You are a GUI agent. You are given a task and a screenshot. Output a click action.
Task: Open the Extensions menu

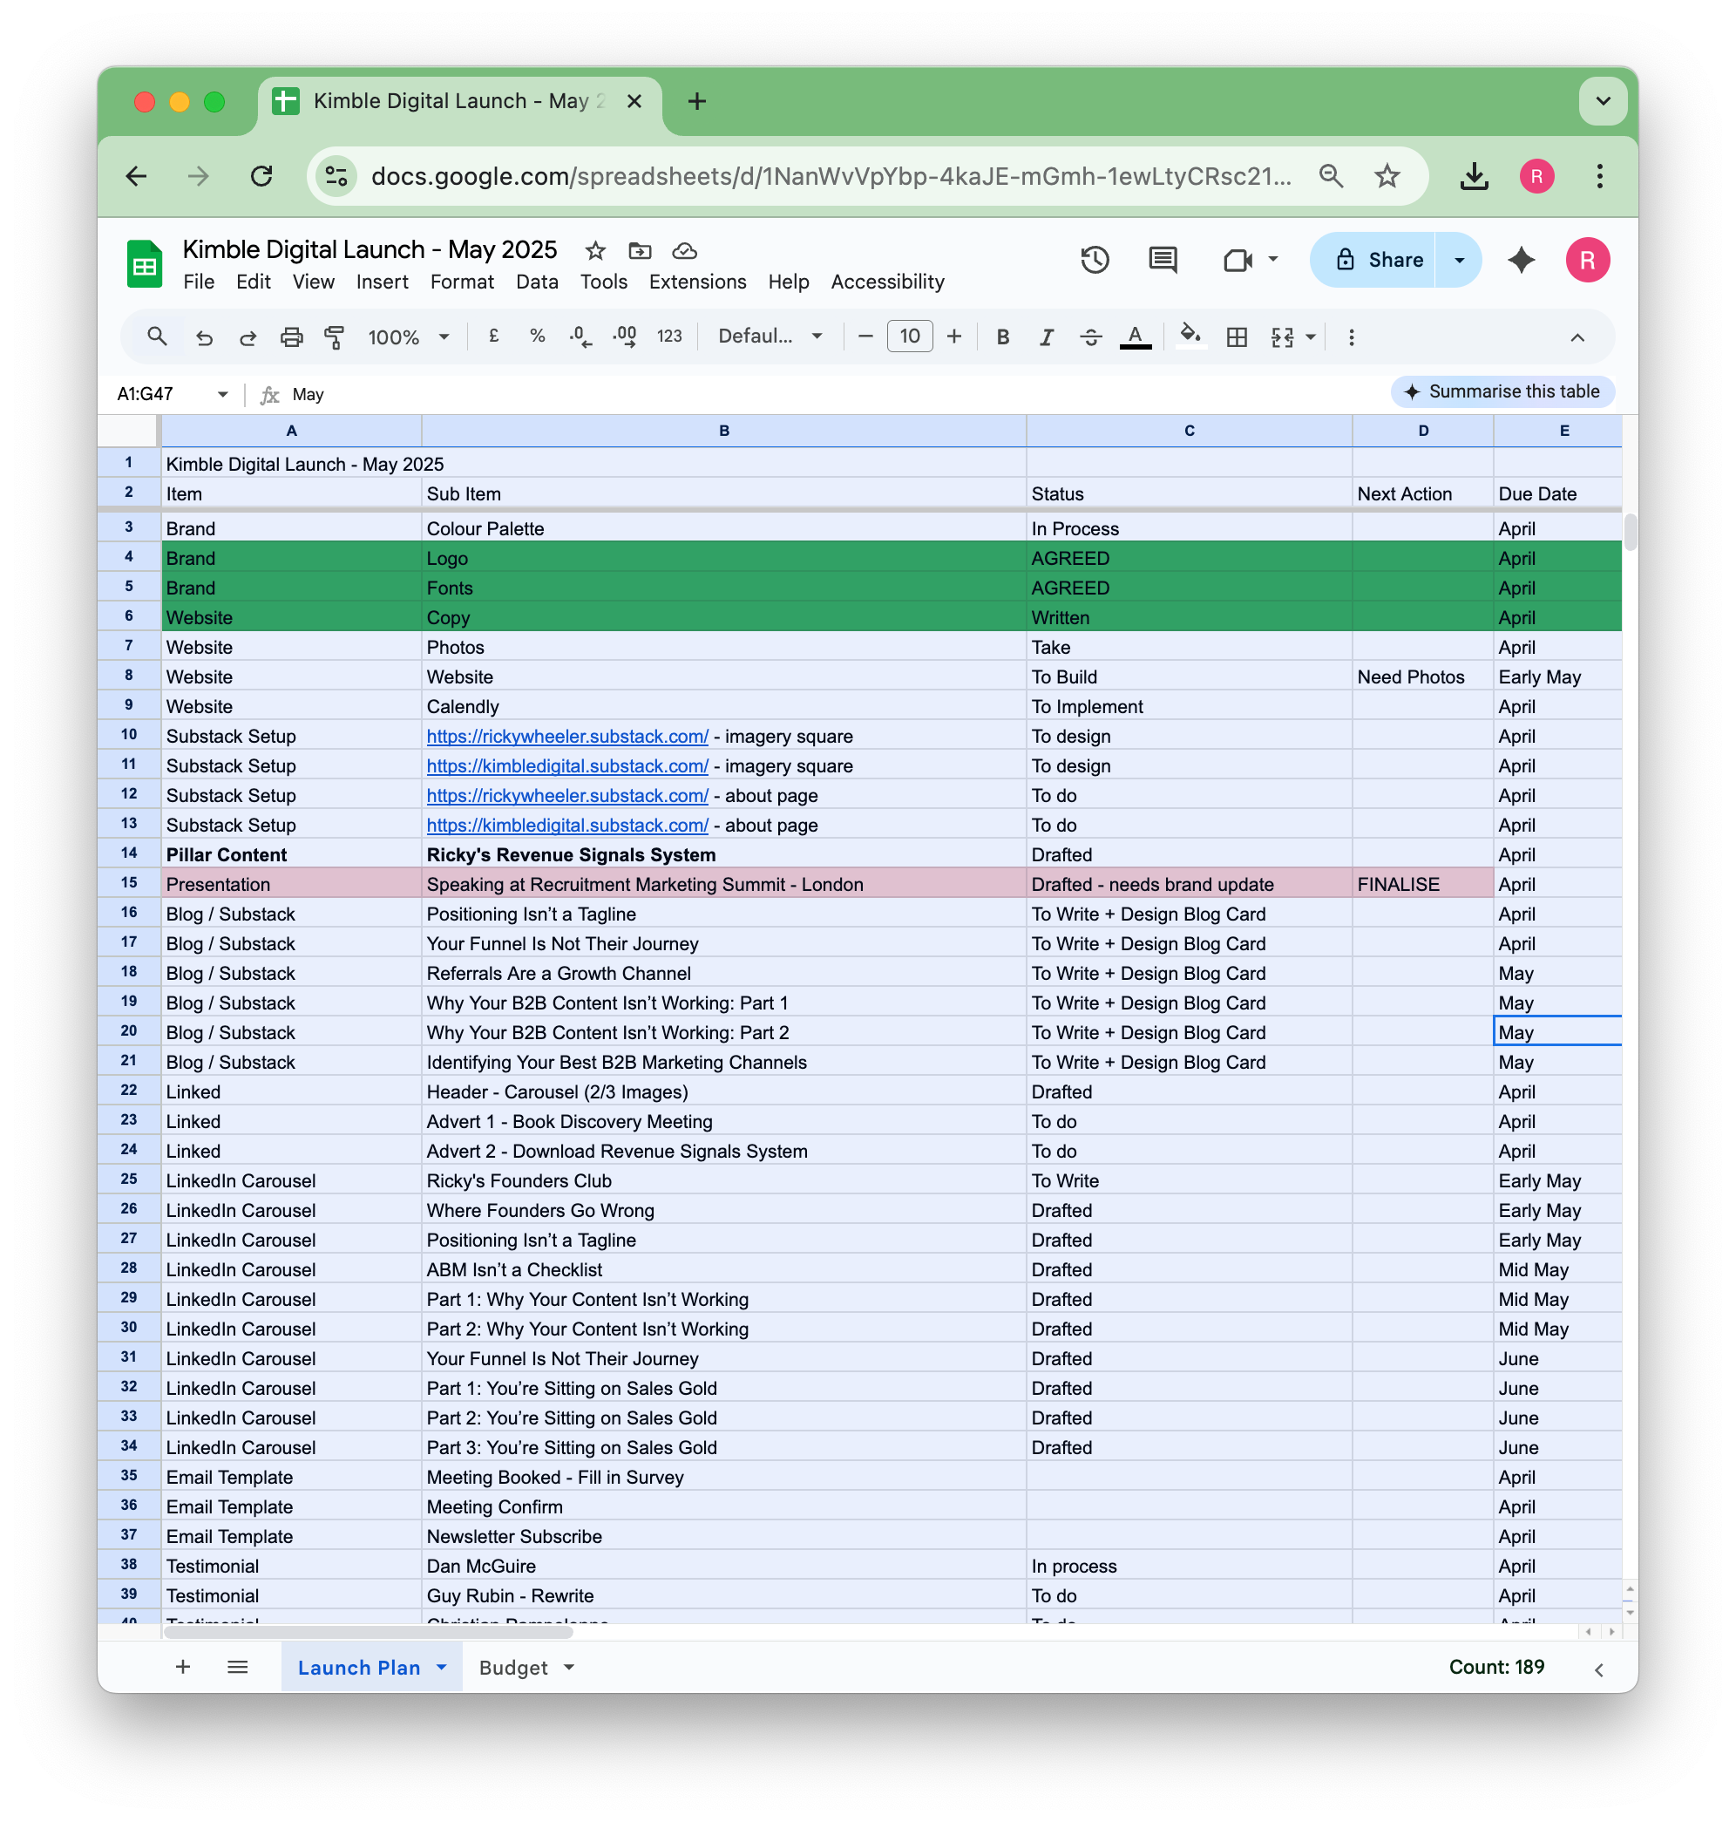point(697,282)
